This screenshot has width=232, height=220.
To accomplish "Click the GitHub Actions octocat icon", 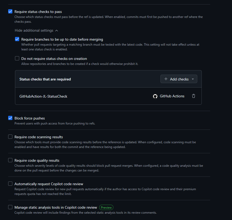I will click(155, 96).
